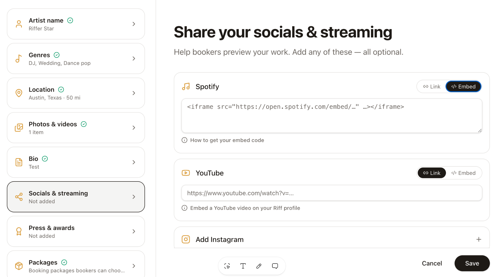Go to the Press & awards step
The width and height of the screenshot is (499, 277).
pyautogui.click(x=76, y=231)
